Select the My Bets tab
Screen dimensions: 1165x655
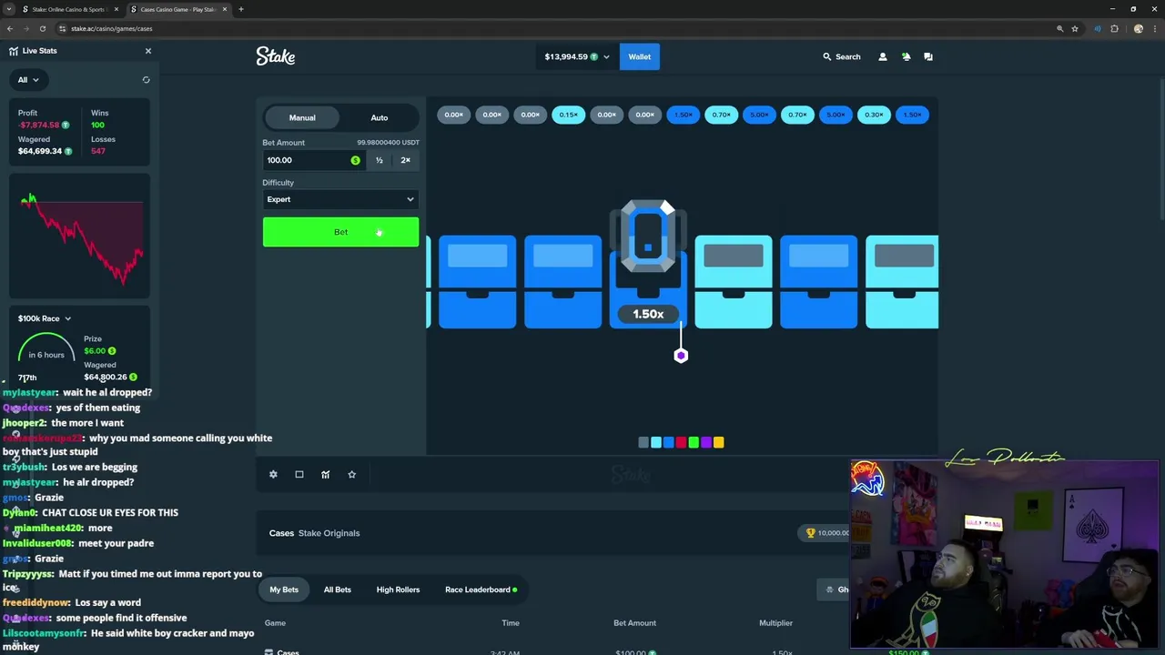(284, 589)
